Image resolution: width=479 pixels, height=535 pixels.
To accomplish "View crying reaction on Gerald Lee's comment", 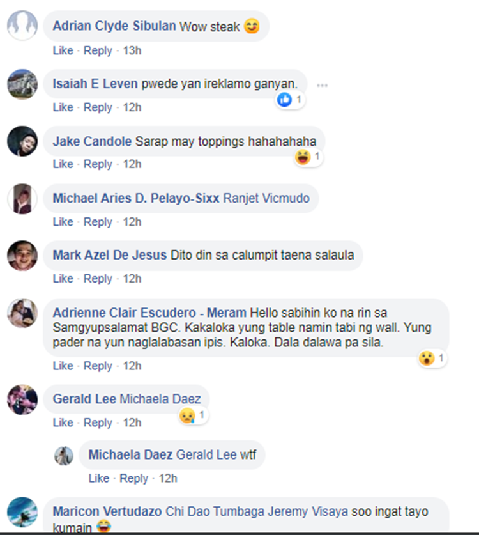I will pyautogui.click(x=194, y=415).
